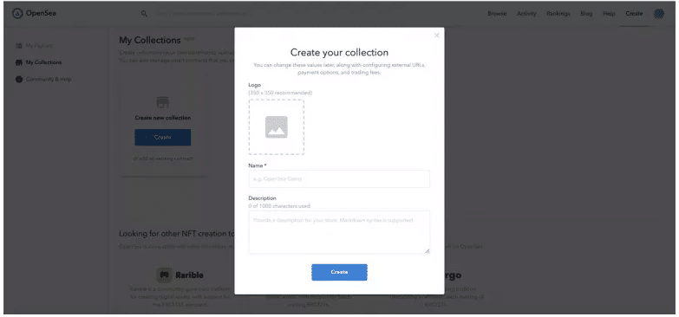Image resolution: width=679 pixels, height=317 pixels.
Task: Click the add an existing contract link
Action: tap(163, 158)
